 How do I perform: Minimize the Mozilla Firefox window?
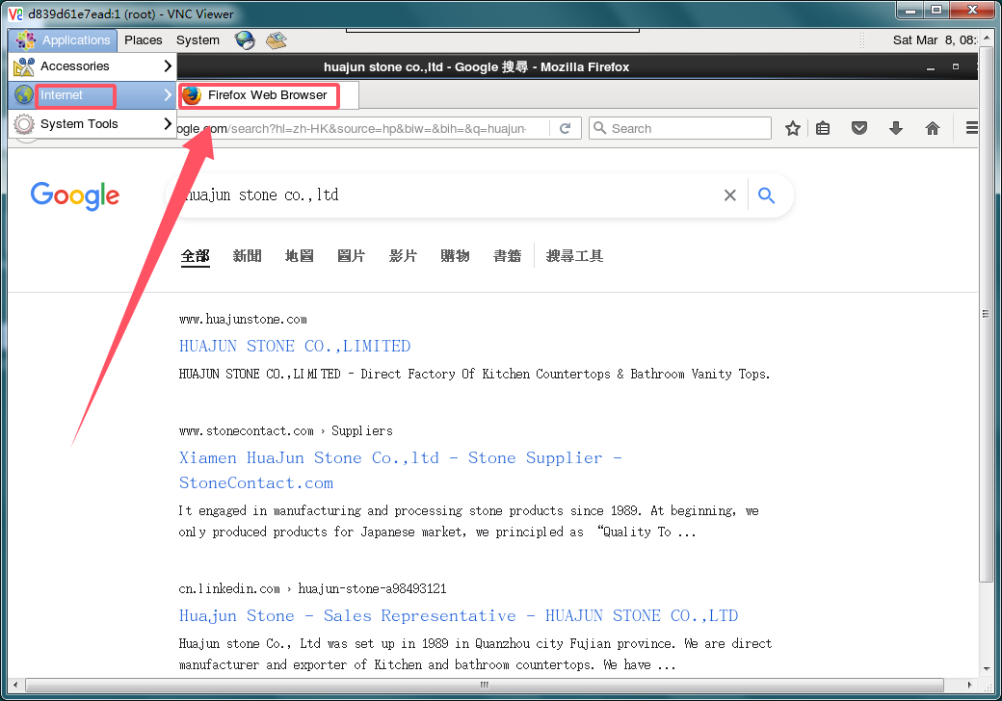(x=931, y=67)
